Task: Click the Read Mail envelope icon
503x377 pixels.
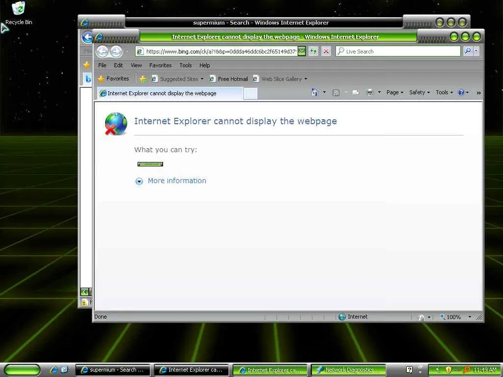Action: tap(356, 92)
